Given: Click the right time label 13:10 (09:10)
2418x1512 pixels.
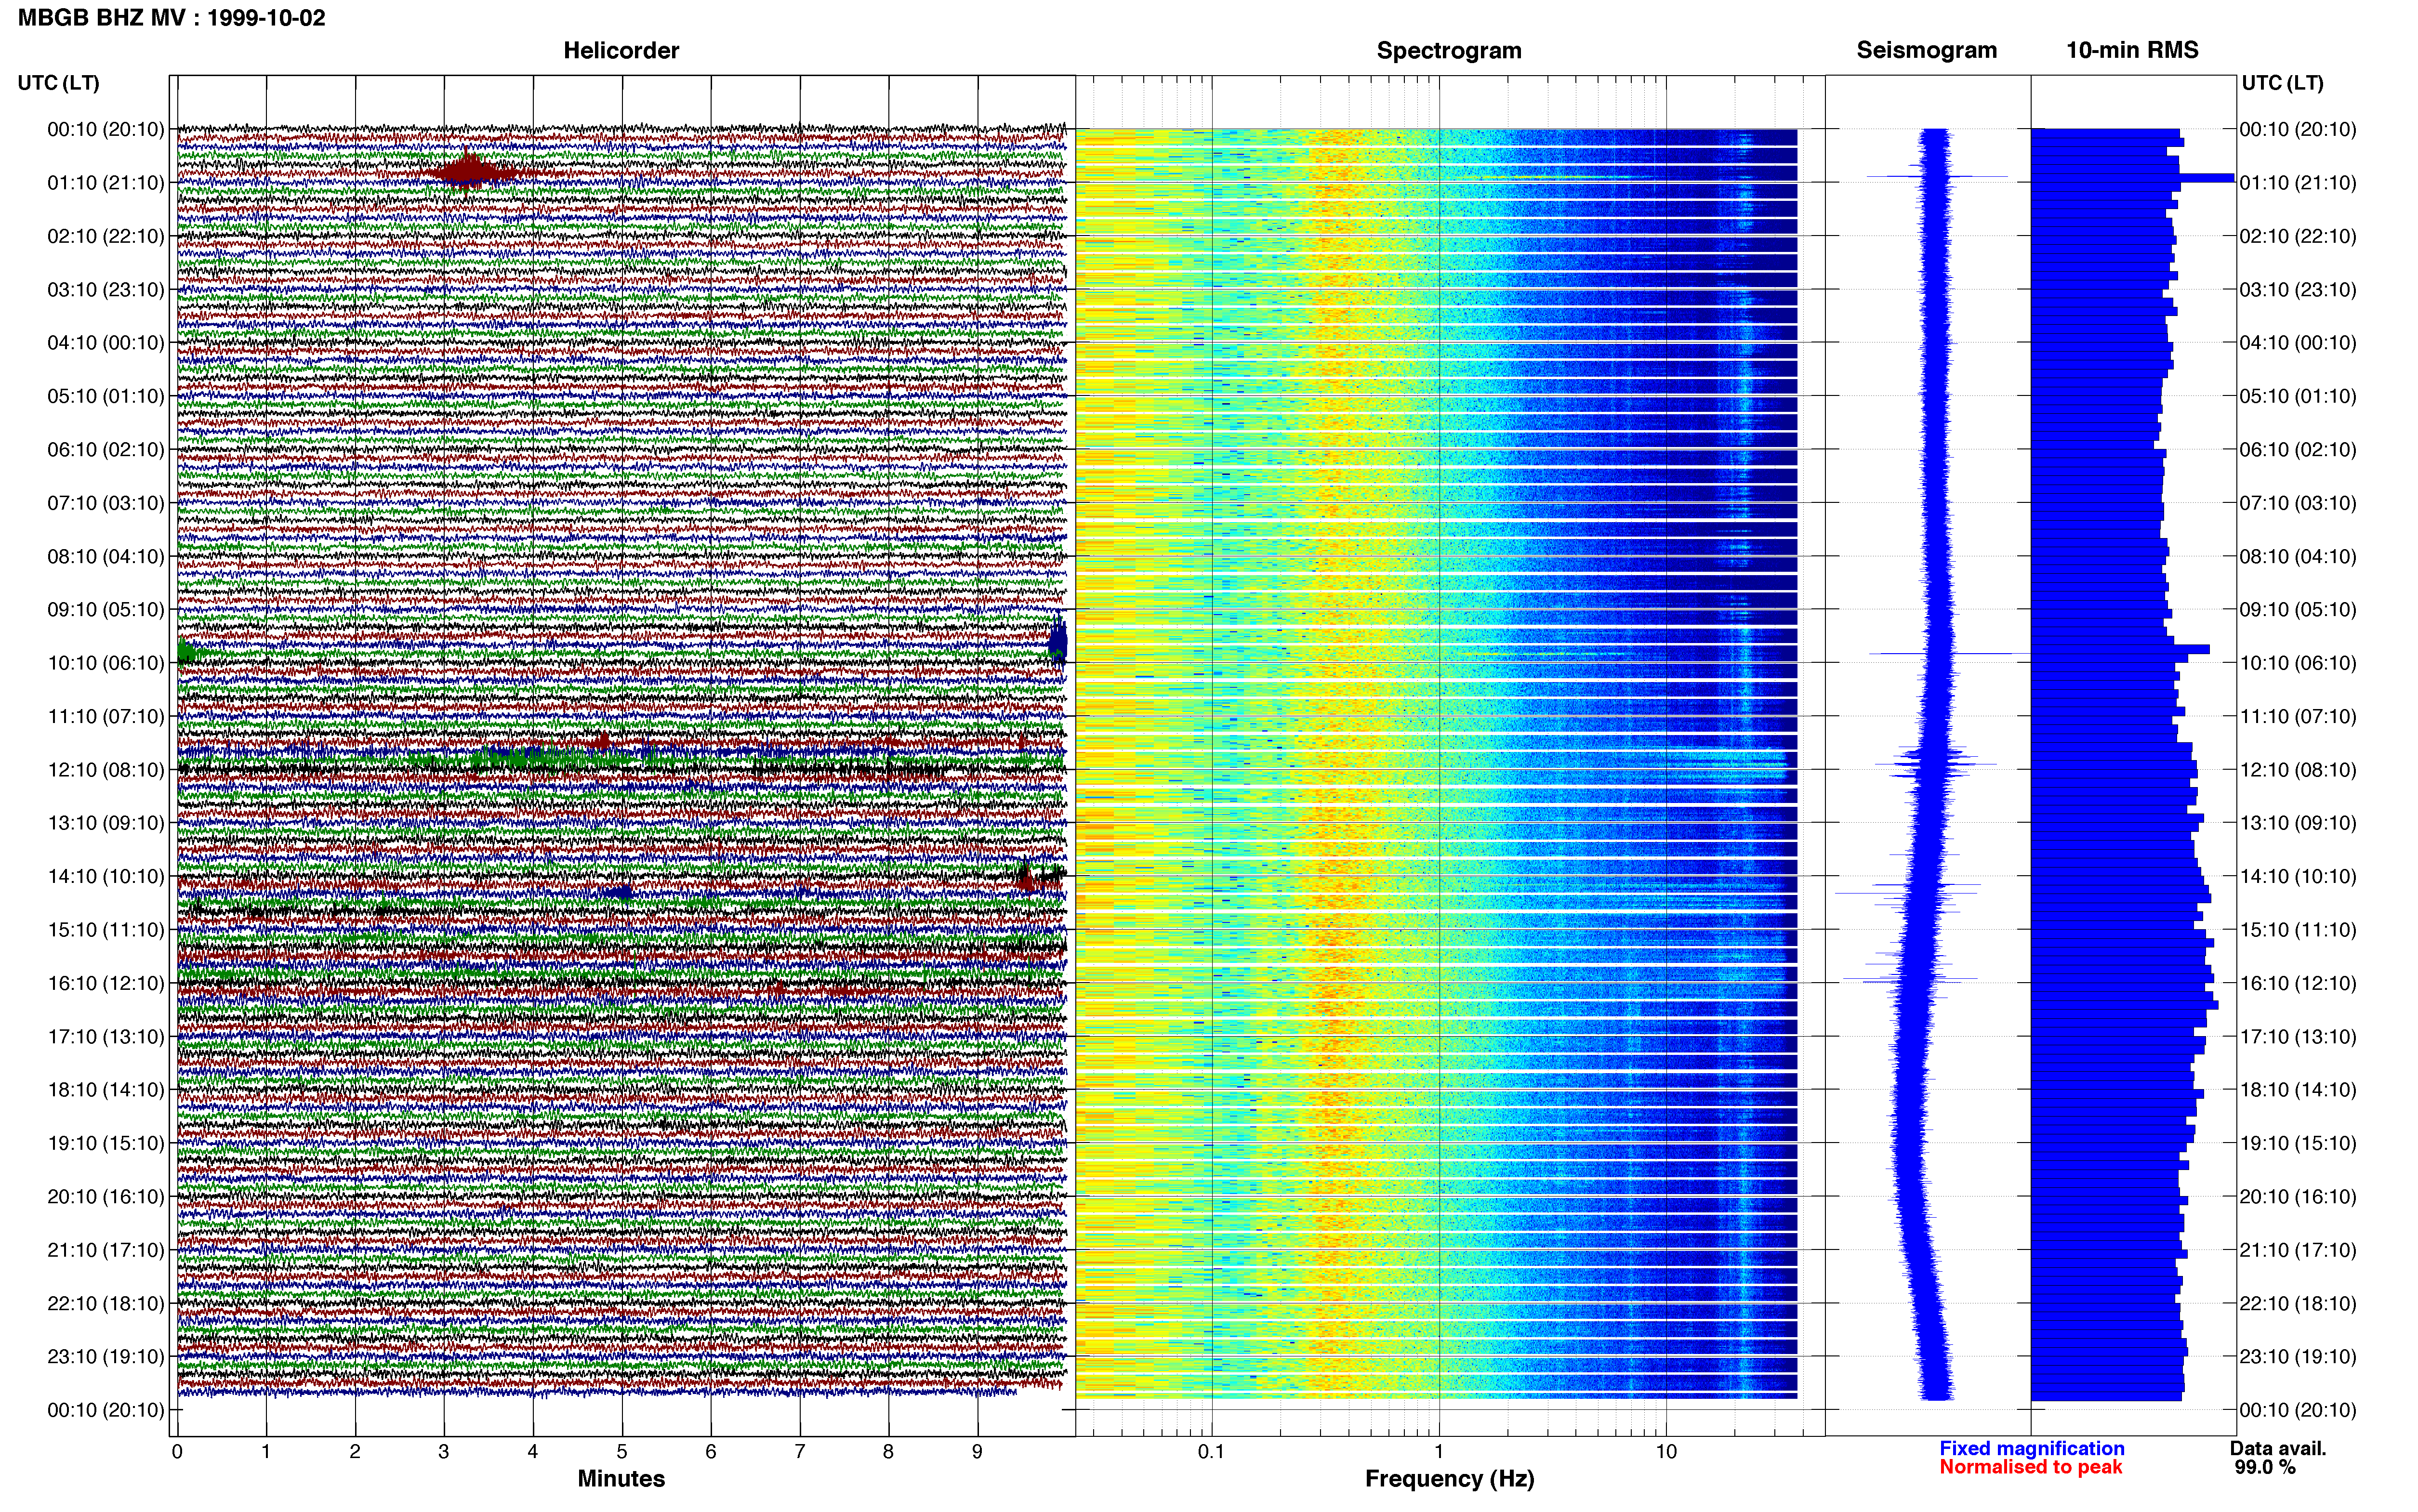Looking at the screenshot, I should tap(2298, 823).
